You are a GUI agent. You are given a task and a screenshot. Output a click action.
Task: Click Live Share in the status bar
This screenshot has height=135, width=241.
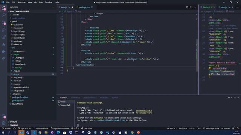[87, 128]
